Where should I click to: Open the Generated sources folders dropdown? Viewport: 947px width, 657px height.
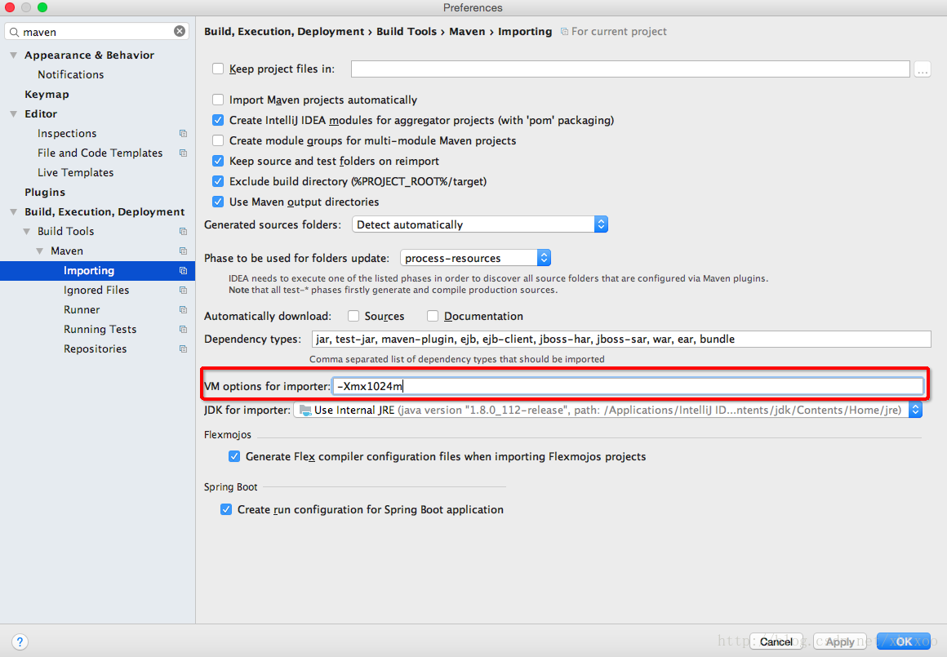click(601, 224)
